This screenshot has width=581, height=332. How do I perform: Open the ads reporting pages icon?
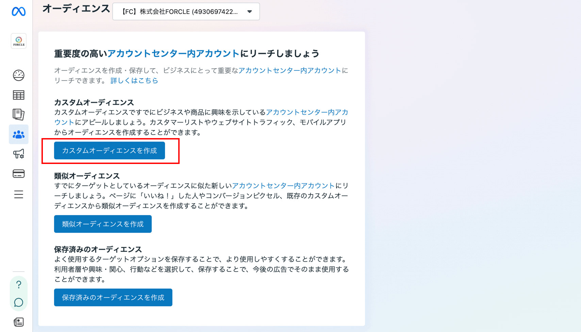point(19,115)
